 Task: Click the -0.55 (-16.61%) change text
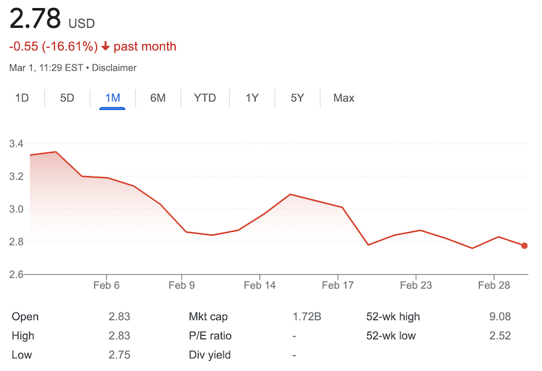[x=53, y=47]
